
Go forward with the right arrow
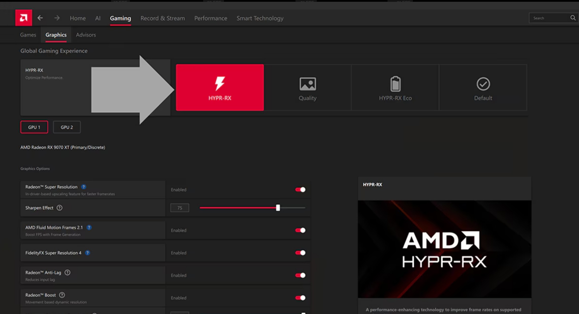pyautogui.click(x=57, y=18)
